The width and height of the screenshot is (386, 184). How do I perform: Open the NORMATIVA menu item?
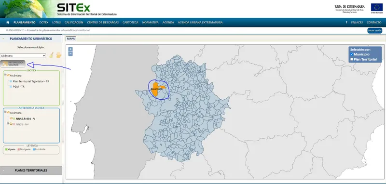pyautogui.click(x=151, y=22)
